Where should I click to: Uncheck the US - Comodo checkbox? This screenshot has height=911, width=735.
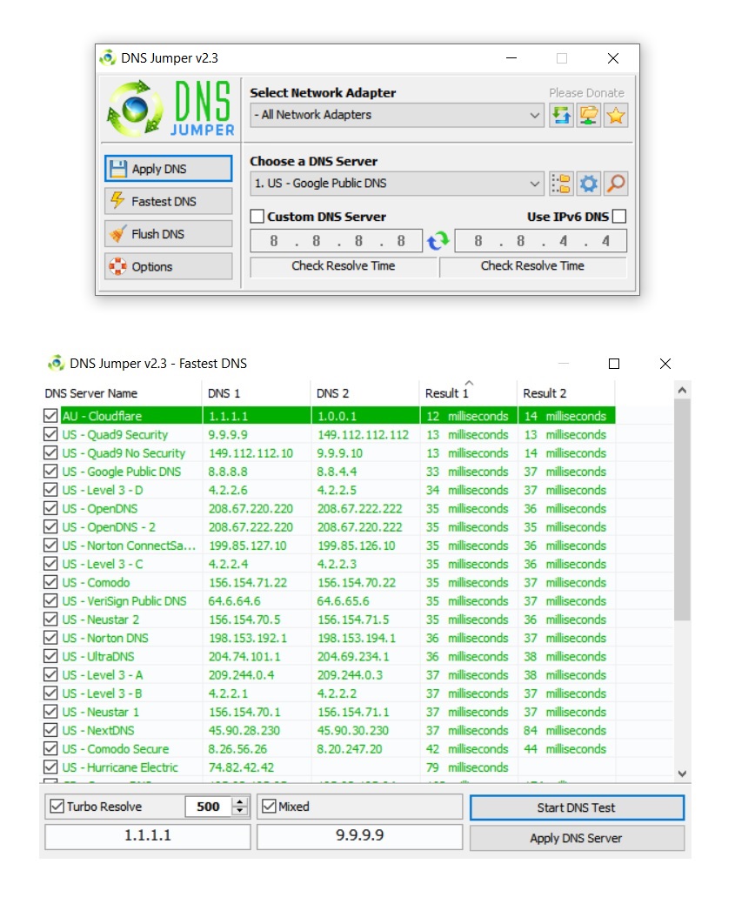[x=50, y=582]
